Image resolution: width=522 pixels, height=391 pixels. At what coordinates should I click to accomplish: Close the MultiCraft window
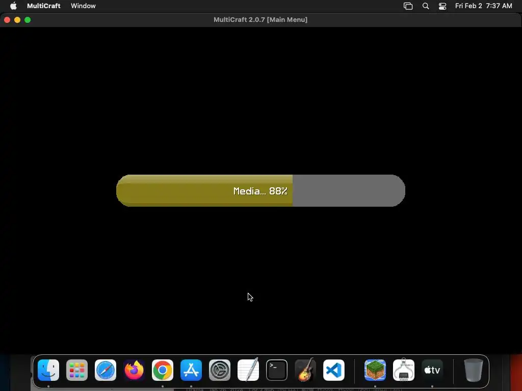tap(7, 20)
